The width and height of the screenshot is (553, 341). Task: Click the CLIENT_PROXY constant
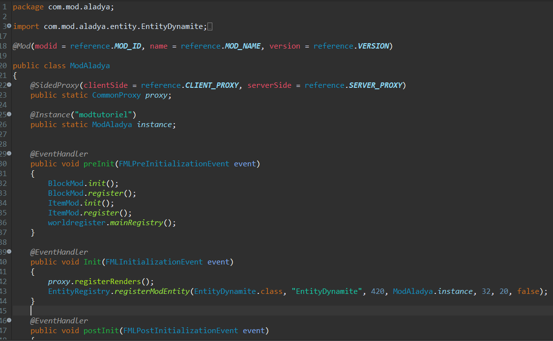tap(211, 85)
